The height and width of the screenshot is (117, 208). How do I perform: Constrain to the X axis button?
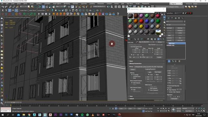(x=3, y=10)
